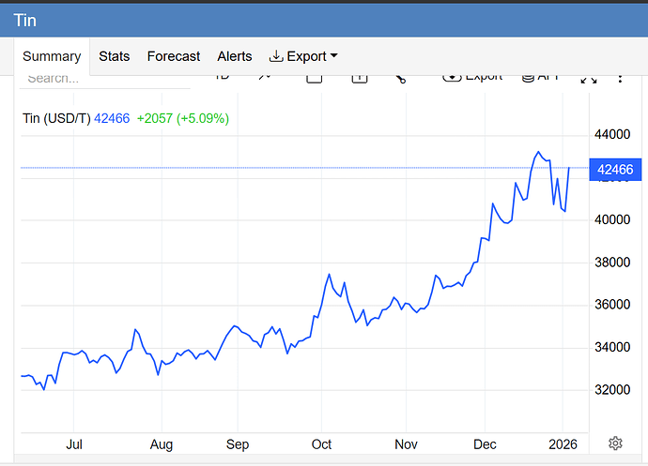Image resolution: width=648 pixels, height=466 pixels.
Task: Click the 32000 price axis label
Action: 612,390
